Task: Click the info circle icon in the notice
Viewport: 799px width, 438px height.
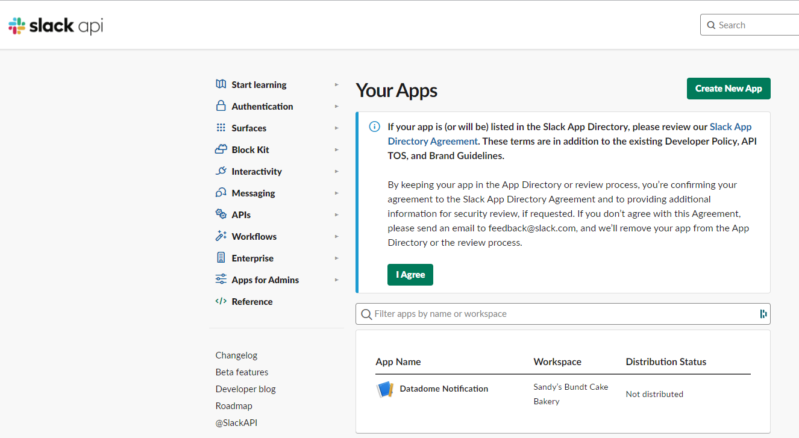Action: click(x=375, y=127)
